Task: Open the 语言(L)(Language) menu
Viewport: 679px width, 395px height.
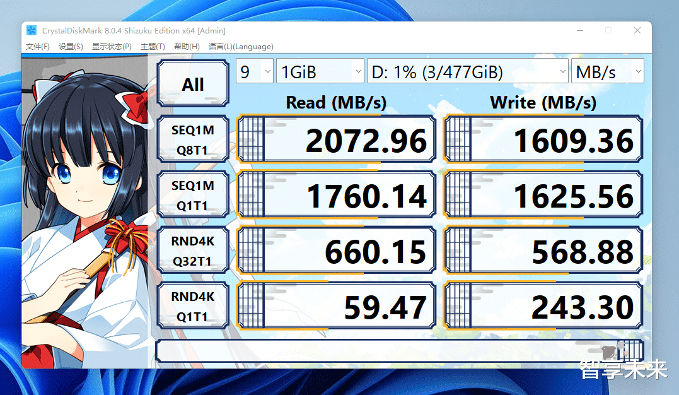Action: (x=241, y=47)
